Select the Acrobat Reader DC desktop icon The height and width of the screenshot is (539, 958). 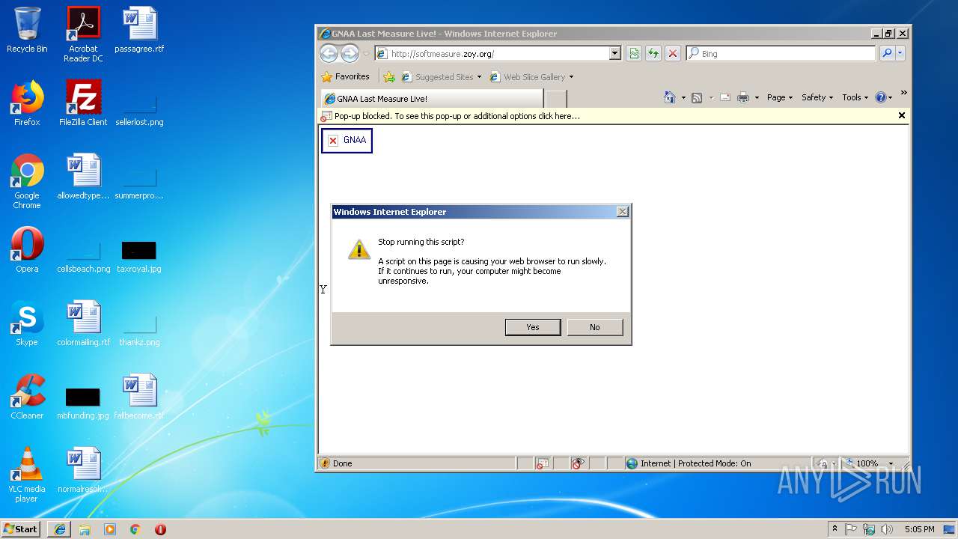(83, 34)
